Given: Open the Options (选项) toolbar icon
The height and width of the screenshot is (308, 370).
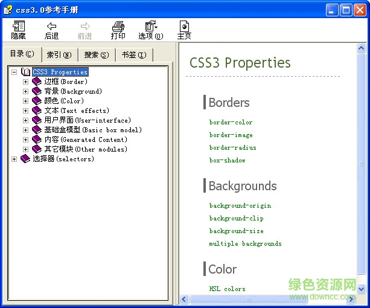Looking at the screenshot, I should point(151,26).
